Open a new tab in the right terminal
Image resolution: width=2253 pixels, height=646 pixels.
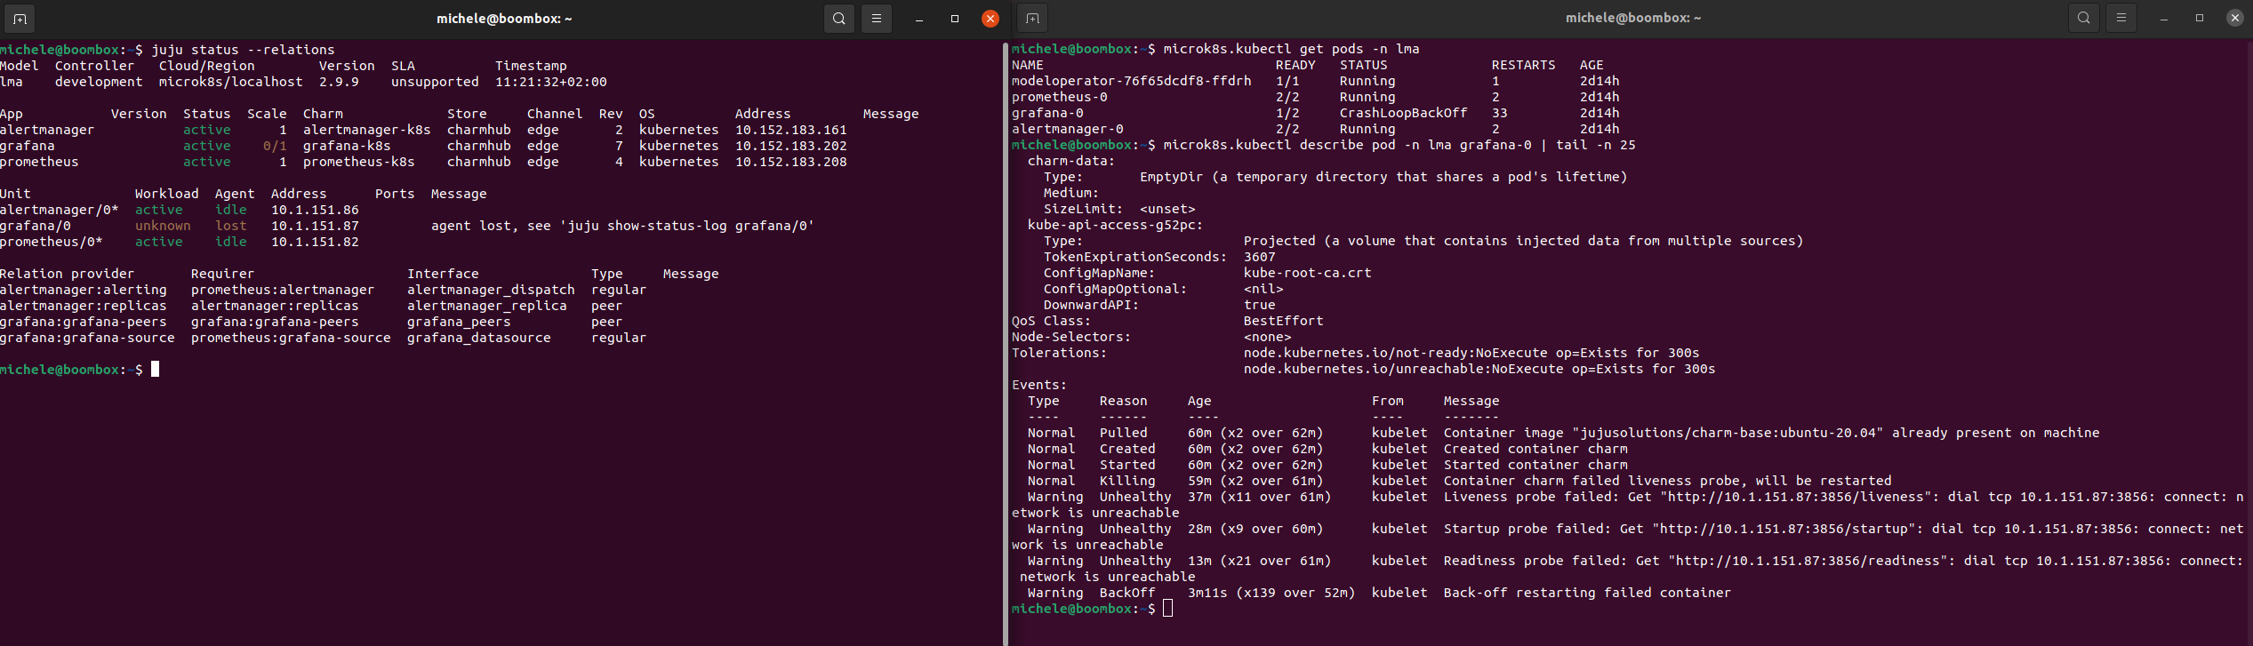1031,18
